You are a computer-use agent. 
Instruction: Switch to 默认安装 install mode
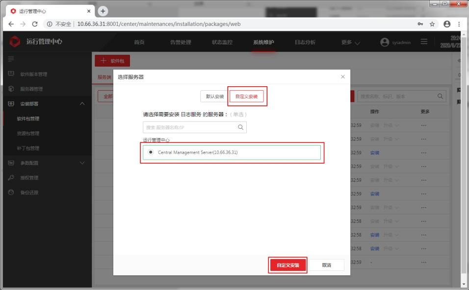tap(214, 97)
